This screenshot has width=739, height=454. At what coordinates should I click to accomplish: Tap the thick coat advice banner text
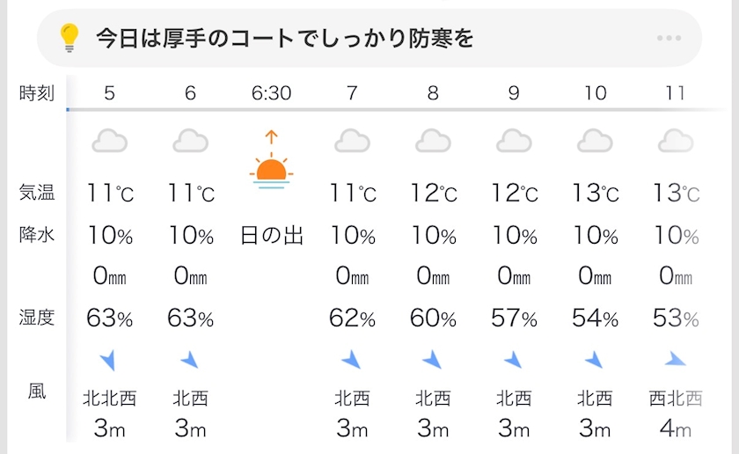[285, 39]
